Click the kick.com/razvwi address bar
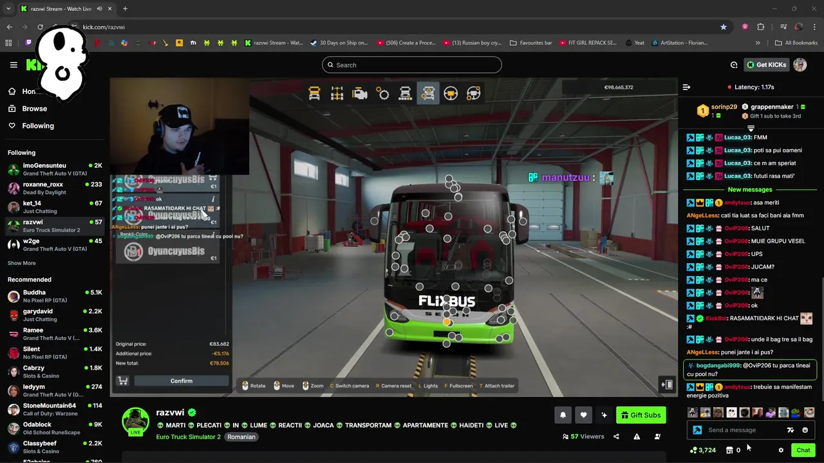The height and width of the screenshot is (463, 824). pos(399,27)
